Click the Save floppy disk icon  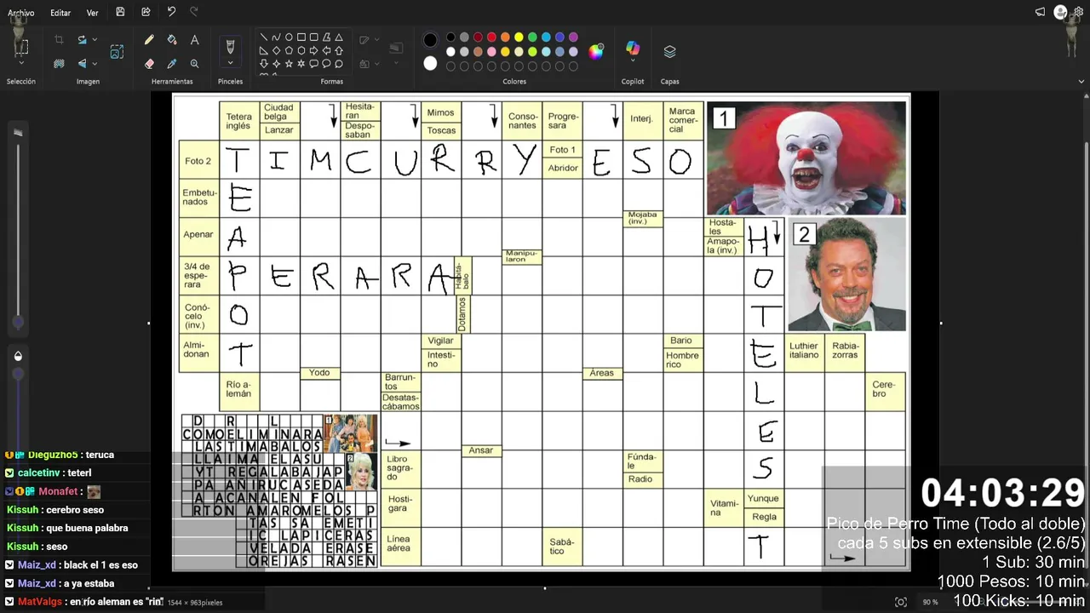[120, 12]
